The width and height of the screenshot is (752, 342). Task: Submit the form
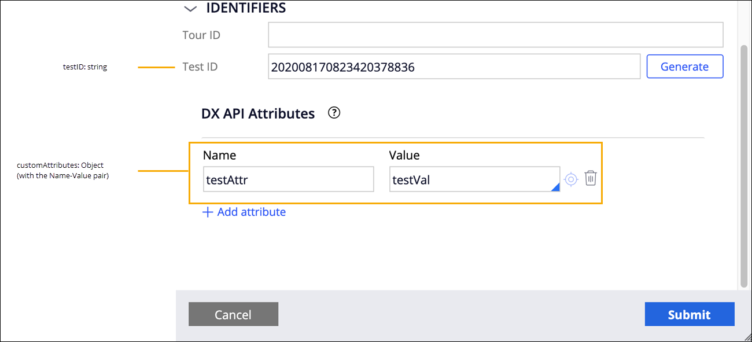(689, 314)
